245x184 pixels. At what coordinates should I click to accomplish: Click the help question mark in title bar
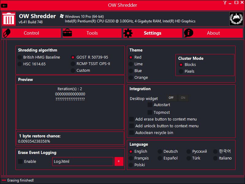[x=225, y=2]
